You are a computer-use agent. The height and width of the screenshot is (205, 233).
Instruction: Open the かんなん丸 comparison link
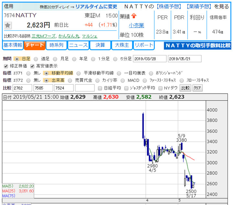69,36
